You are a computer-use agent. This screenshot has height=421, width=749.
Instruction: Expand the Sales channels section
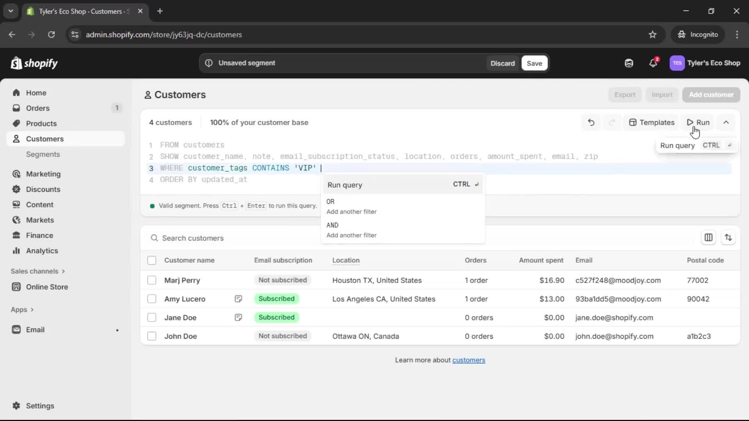(x=38, y=271)
